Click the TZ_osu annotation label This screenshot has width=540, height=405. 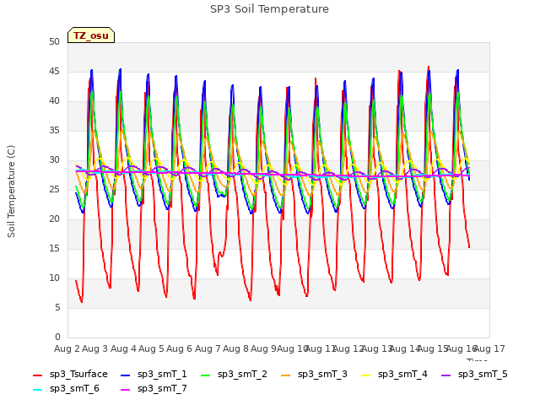(x=91, y=35)
